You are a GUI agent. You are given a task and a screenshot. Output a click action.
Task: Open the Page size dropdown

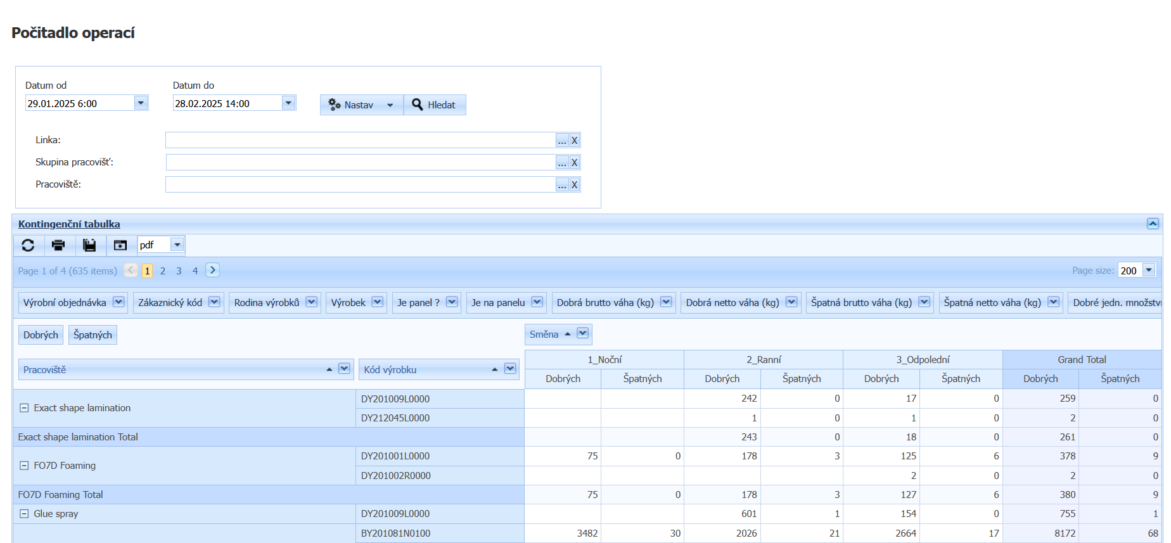[x=1148, y=271]
